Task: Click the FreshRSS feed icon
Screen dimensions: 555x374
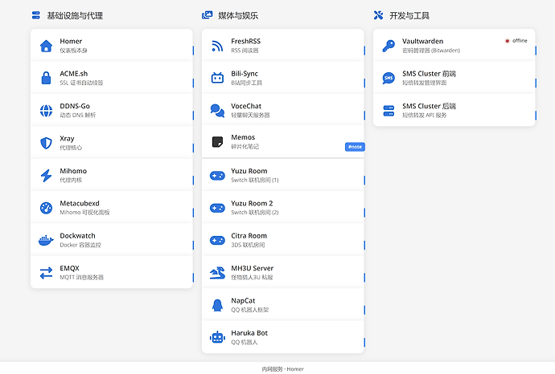Action: pyautogui.click(x=217, y=46)
